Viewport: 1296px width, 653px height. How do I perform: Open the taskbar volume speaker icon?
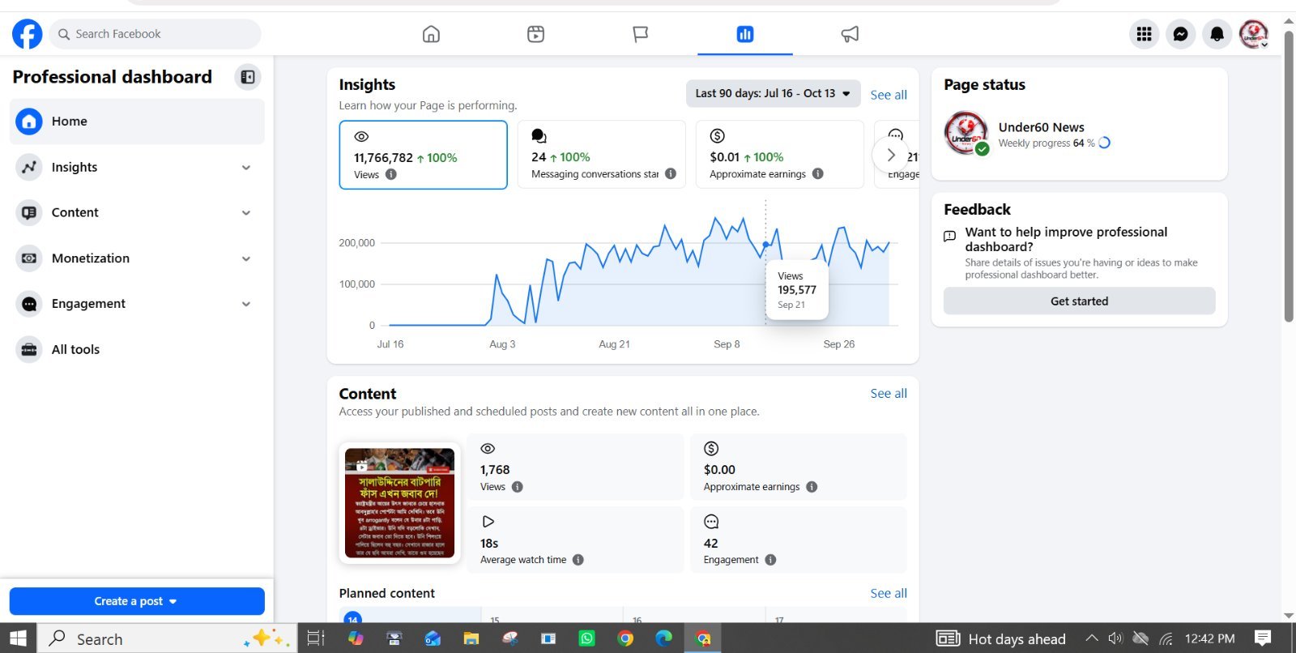pyautogui.click(x=1115, y=638)
